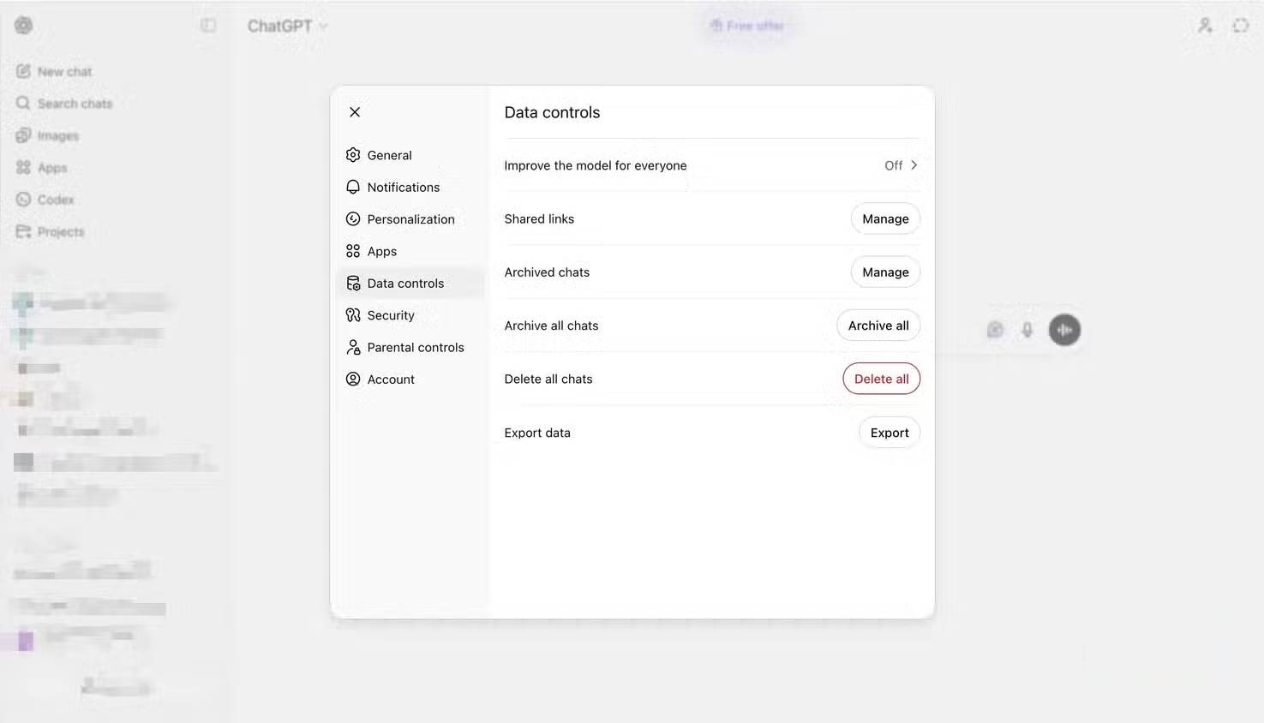Image resolution: width=1264 pixels, height=723 pixels.
Task: Click the voice mode waveform icon
Action: coord(1064,330)
